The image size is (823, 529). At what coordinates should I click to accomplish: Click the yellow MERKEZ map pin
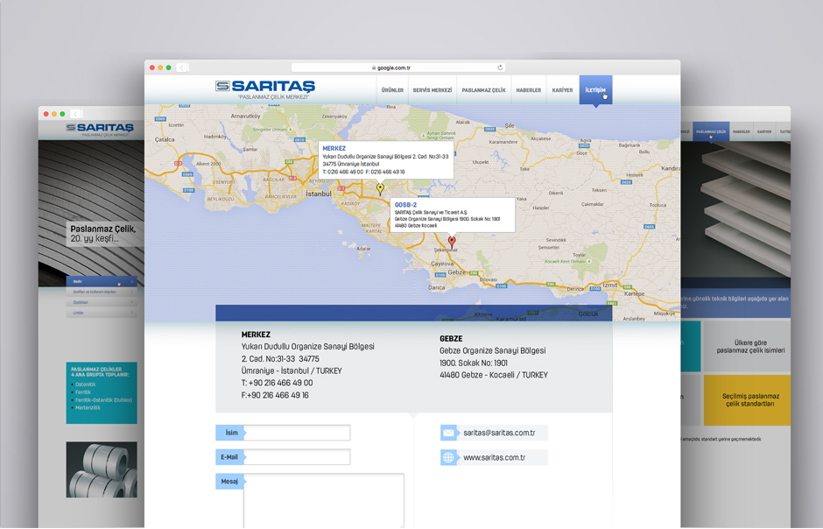(x=380, y=188)
